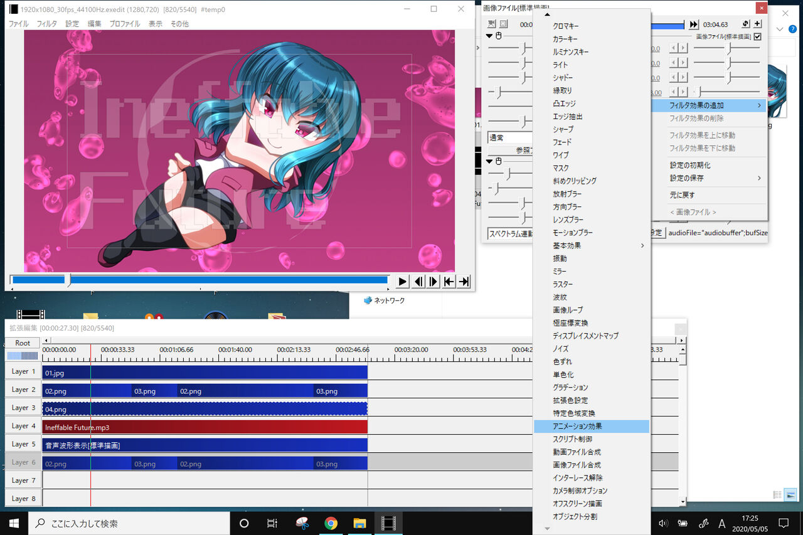Open File Explorer from the taskbar
The width and height of the screenshot is (803, 535).
359,523
